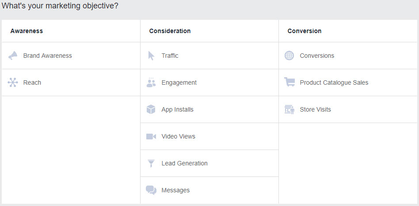Choose the Brand Awareness objective label
Viewport: 419px width, 206px height.
coord(47,56)
